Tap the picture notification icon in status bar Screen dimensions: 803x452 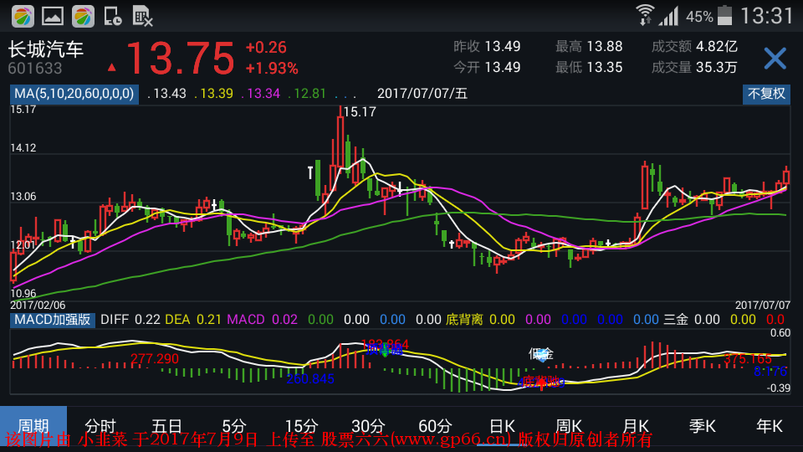point(53,17)
